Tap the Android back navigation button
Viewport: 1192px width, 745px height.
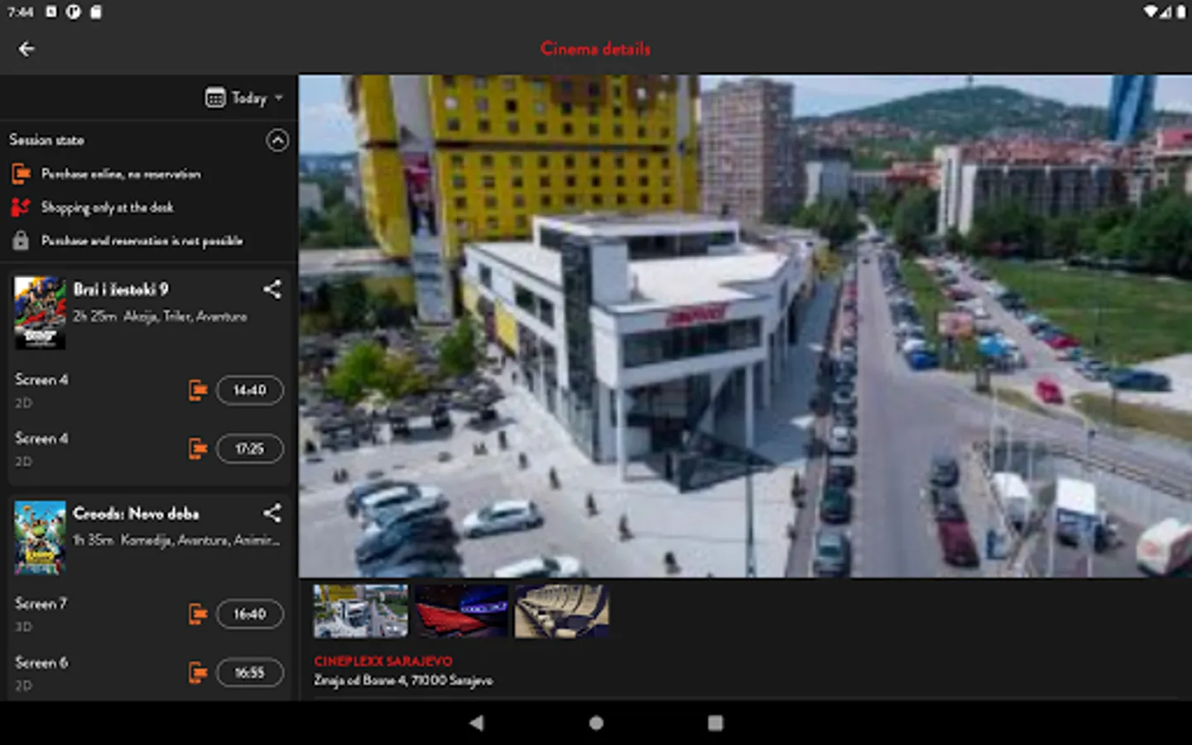coord(476,723)
